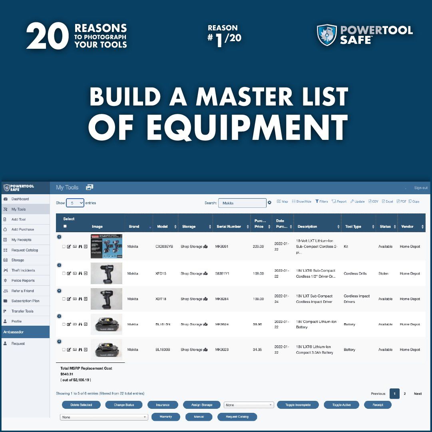Click the image icon on the CX203SYB row
432x432 pixels.
[x=75, y=247]
